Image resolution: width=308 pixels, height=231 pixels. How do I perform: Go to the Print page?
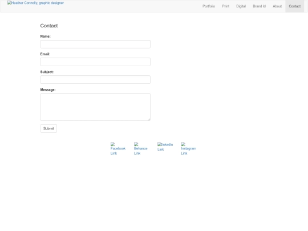(225, 6)
